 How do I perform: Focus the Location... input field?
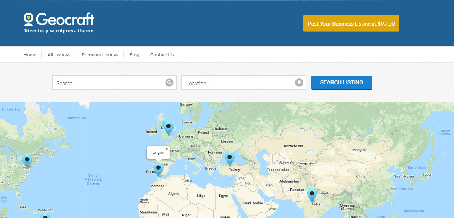click(244, 83)
